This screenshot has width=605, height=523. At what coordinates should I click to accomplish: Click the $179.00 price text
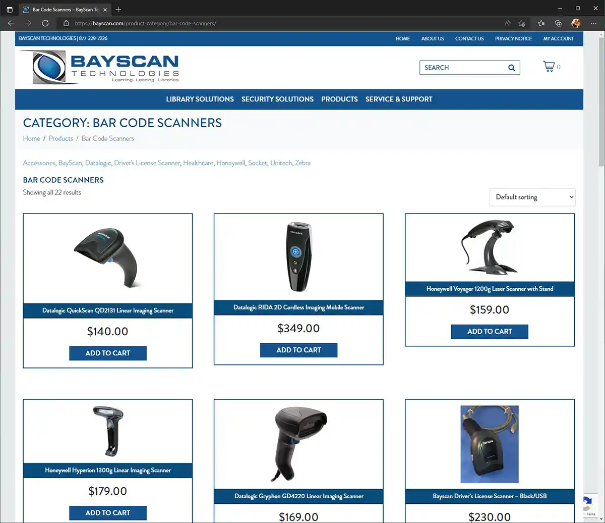[x=108, y=491]
